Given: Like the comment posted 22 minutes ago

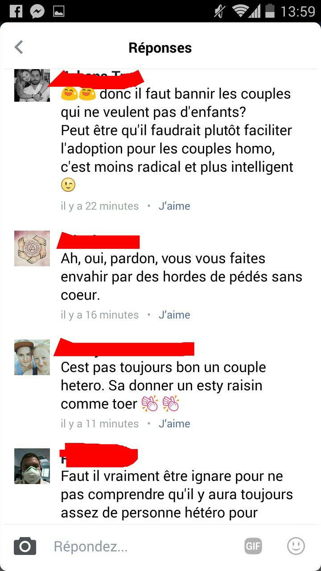Looking at the screenshot, I should [x=174, y=206].
